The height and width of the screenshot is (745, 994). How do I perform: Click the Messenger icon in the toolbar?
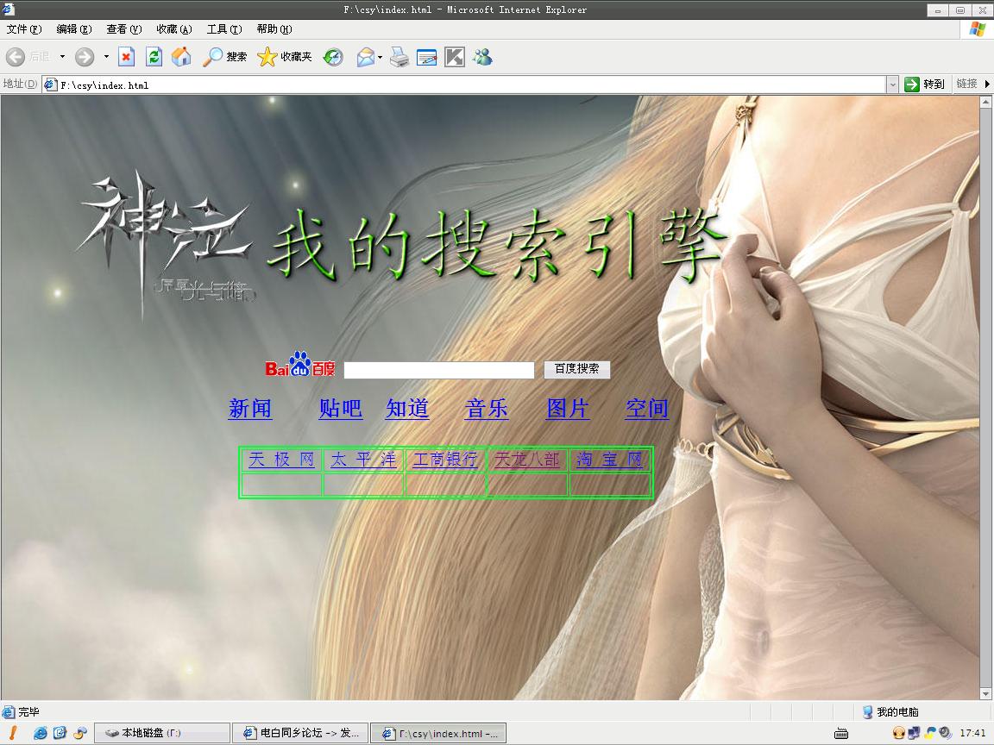(x=482, y=57)
